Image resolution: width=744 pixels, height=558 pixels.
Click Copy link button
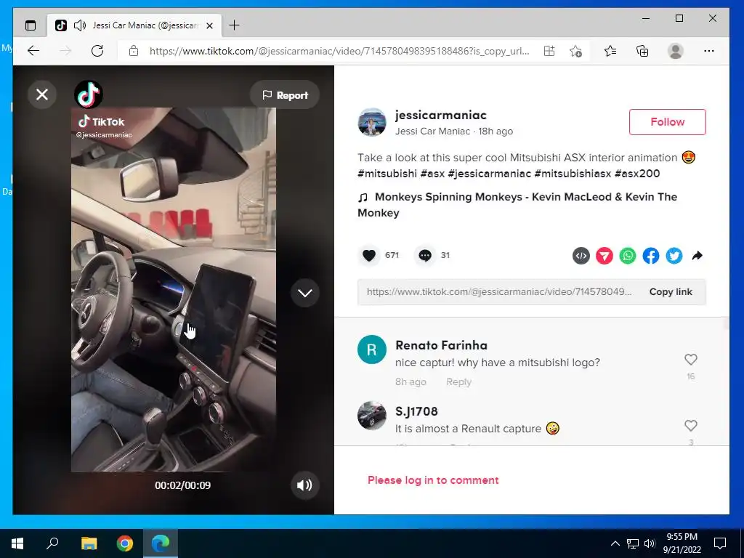pos(671,292)
